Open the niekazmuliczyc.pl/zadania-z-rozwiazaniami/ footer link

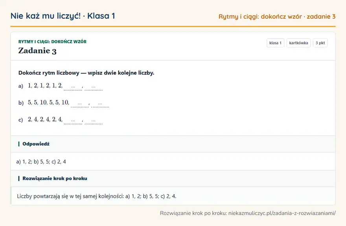[x=282, y=213]
